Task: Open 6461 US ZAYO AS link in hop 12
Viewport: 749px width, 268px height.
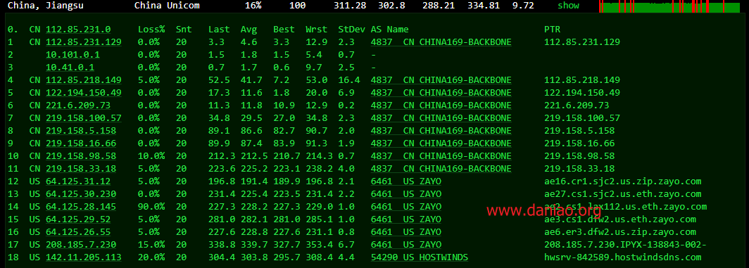Action: tap(406, 181)
